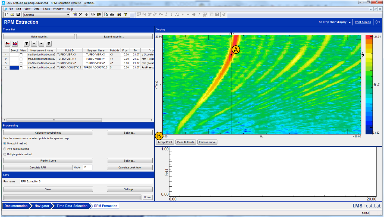Click the delete X toolbar icon
This screenshot has width=384, height=217.
[x=81, y=15]
